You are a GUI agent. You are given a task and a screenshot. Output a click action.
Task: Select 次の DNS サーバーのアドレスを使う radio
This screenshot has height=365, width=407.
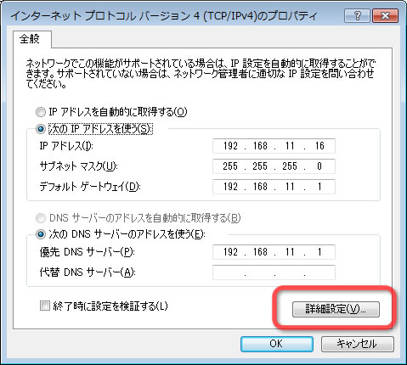(41, 234)
